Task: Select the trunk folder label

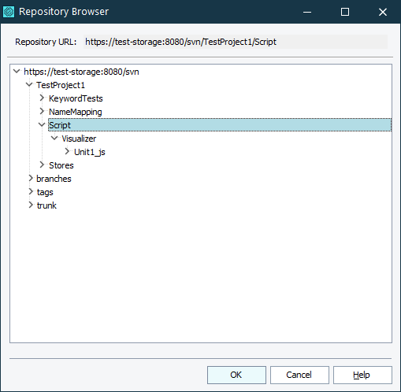Action: pyautogui.click(x=46, y=205)
